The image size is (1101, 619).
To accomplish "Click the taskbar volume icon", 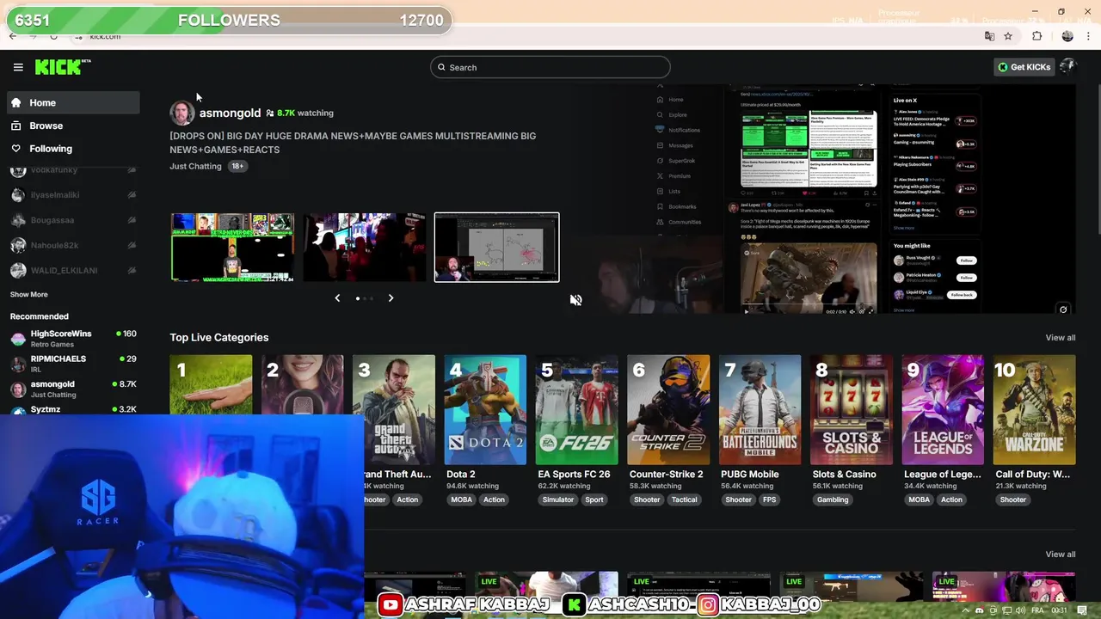I will tap(1020, 610).
